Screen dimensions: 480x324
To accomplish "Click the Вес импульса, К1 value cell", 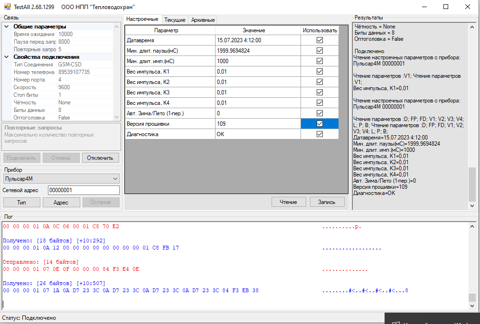I will coord(258,71).
